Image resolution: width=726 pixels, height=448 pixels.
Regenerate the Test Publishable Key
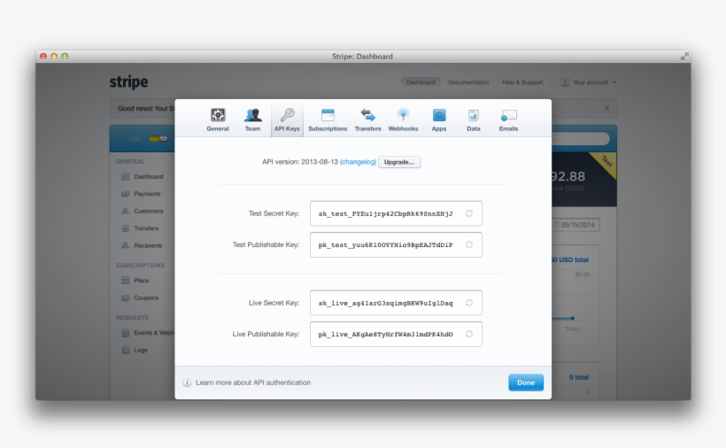[x=469, y=244]
